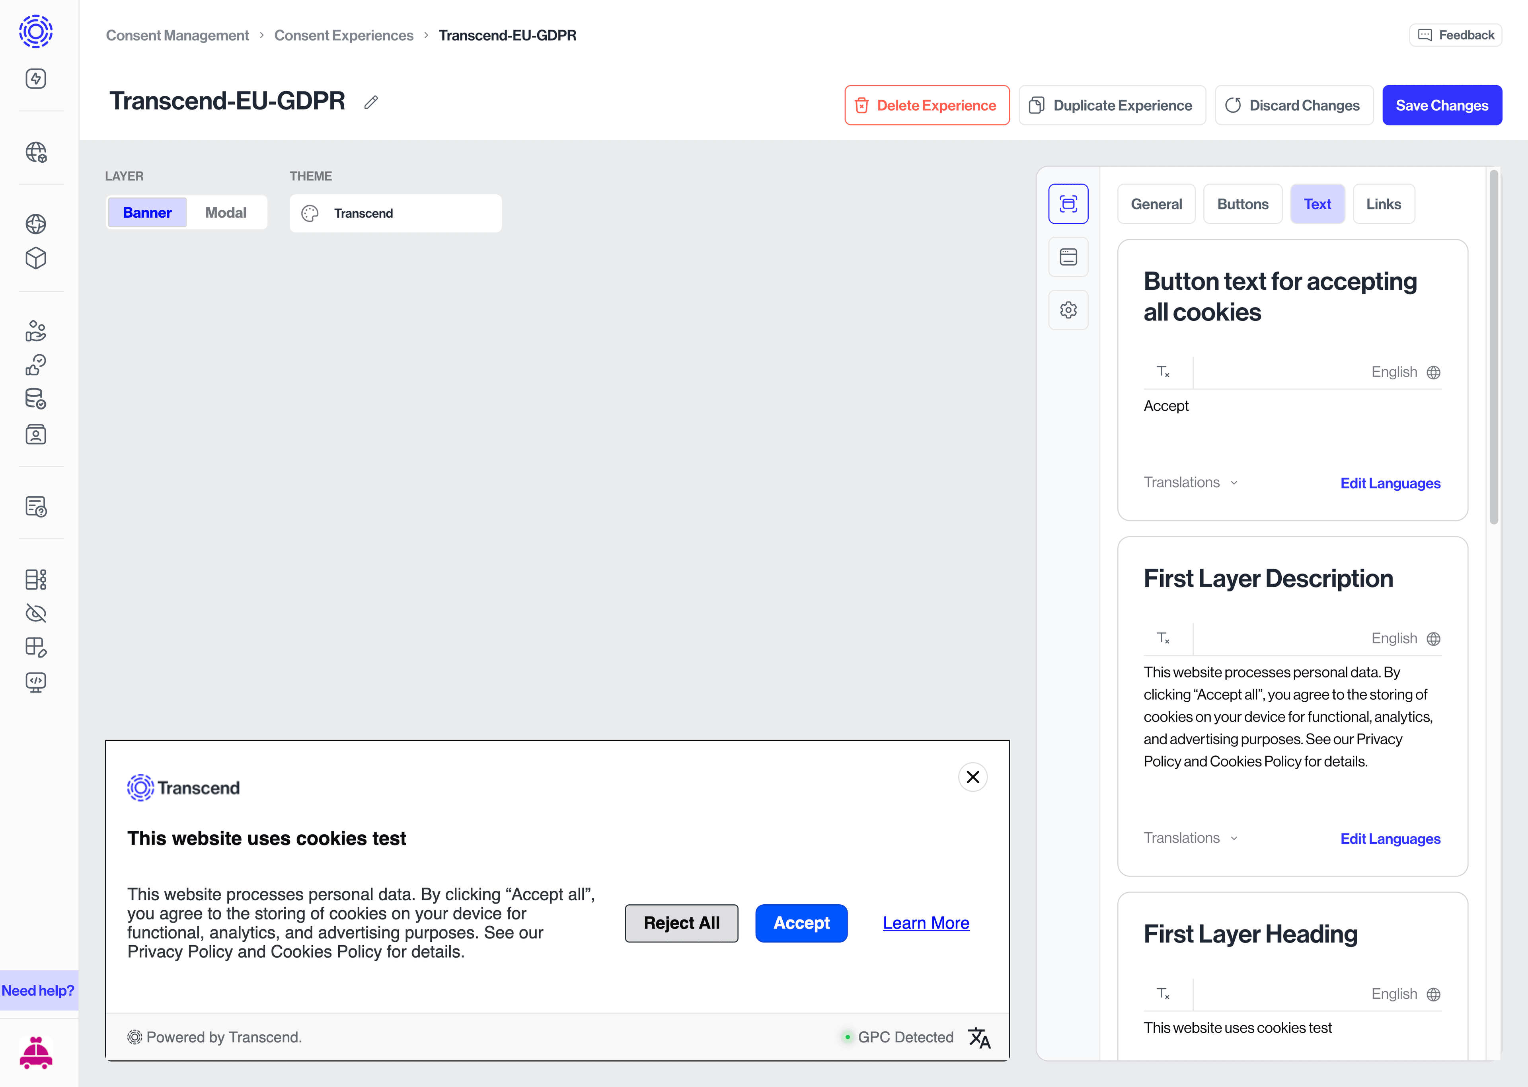Open the Transcend logo at sidebar top
The image size is (1528, 1087).
tap(35, 31)
